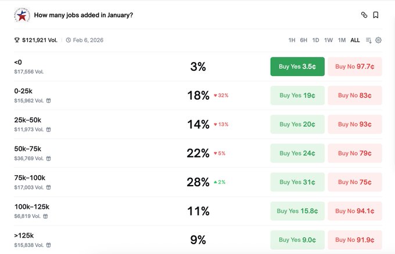The height and width of the screenshot is (254, 395).
Task: Switch to the 1D time range
Action: 315,40
